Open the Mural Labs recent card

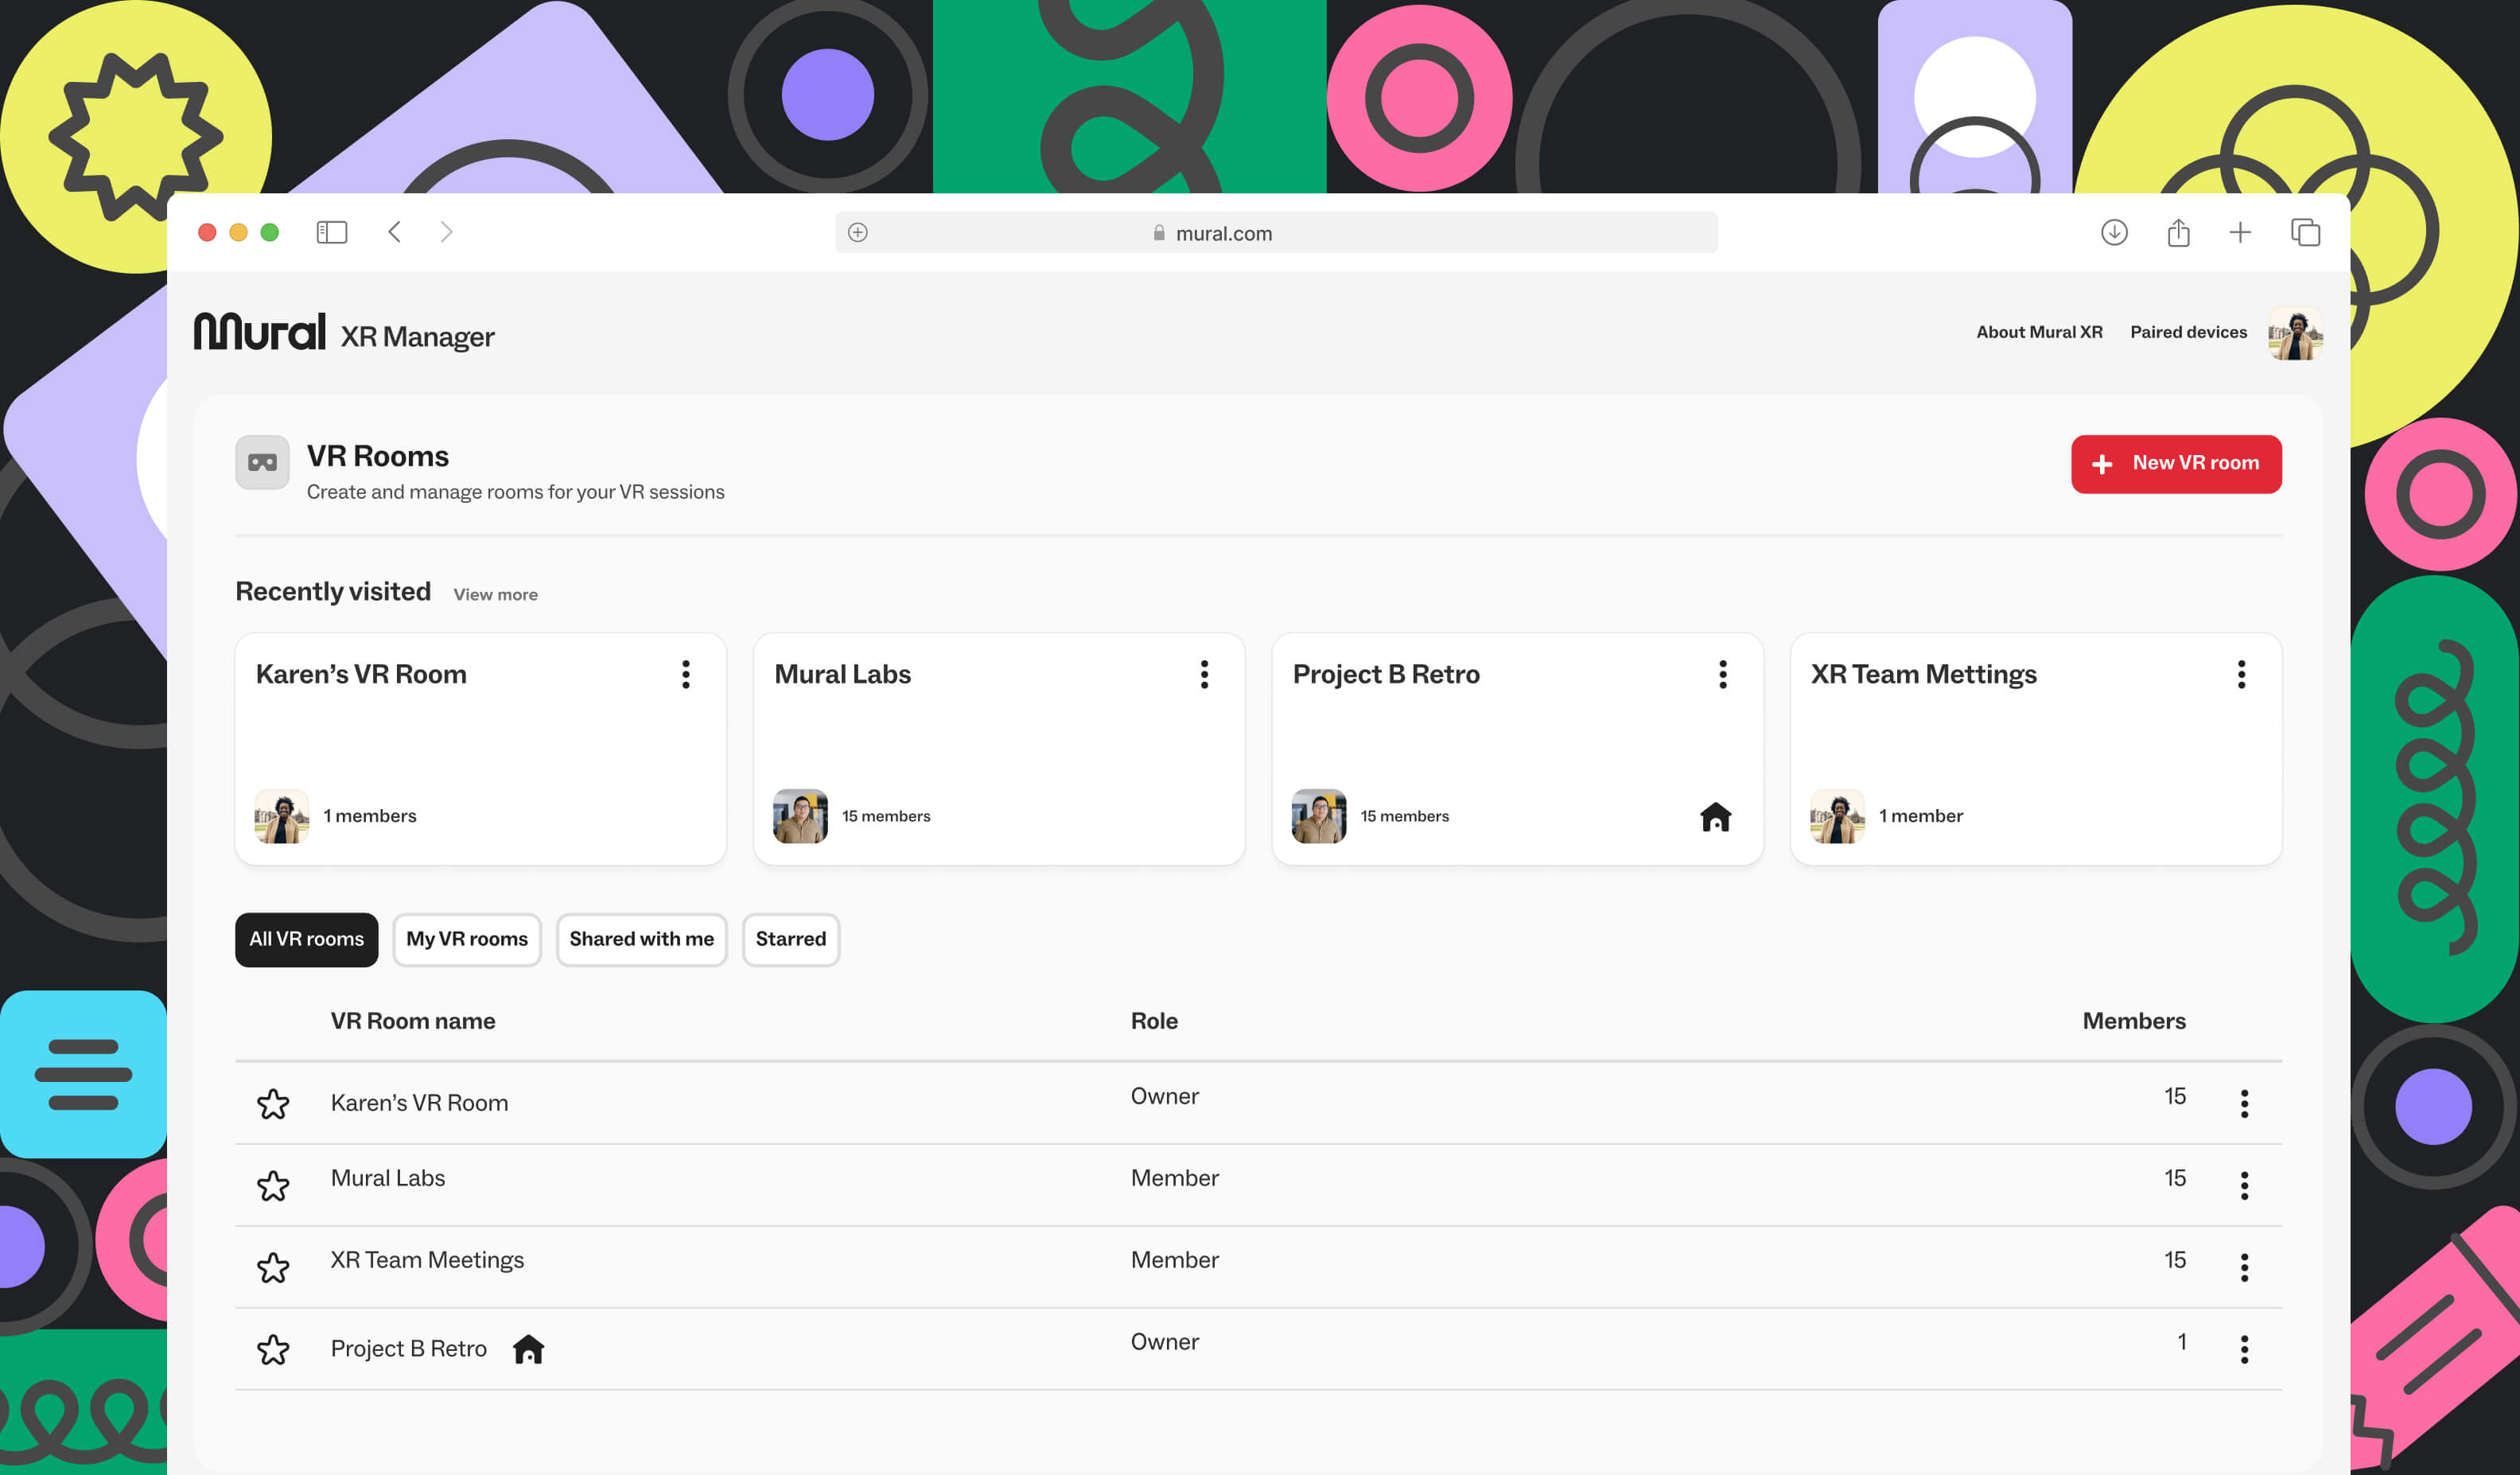point(1000,749)
